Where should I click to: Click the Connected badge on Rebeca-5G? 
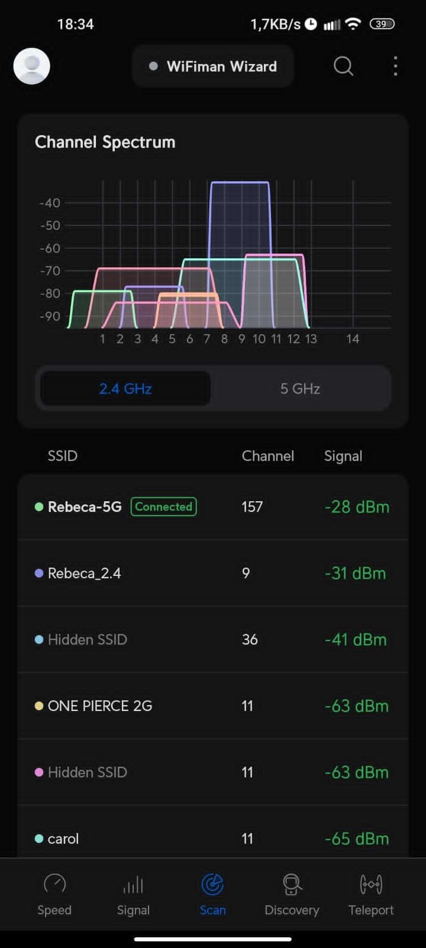click(164, 507)
